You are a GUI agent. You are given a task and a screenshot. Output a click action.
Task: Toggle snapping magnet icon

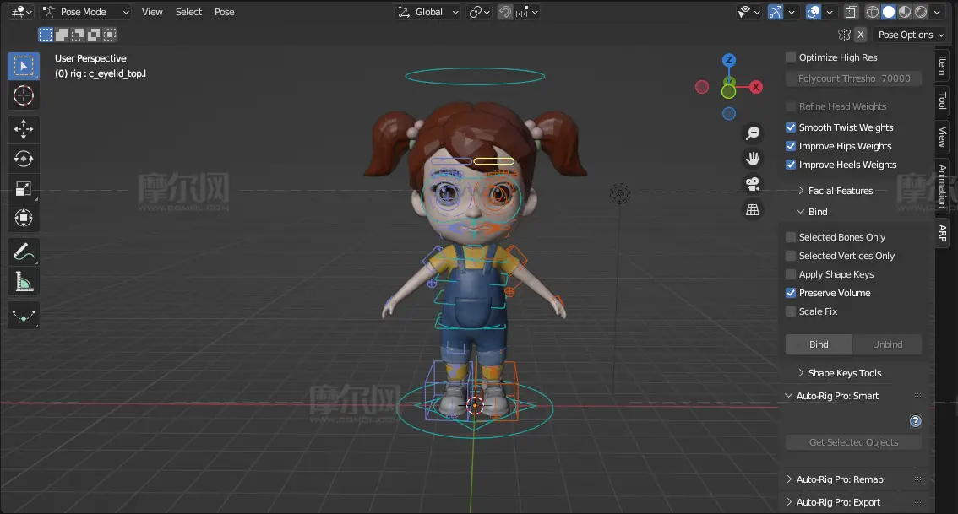(x=504, y=12)
